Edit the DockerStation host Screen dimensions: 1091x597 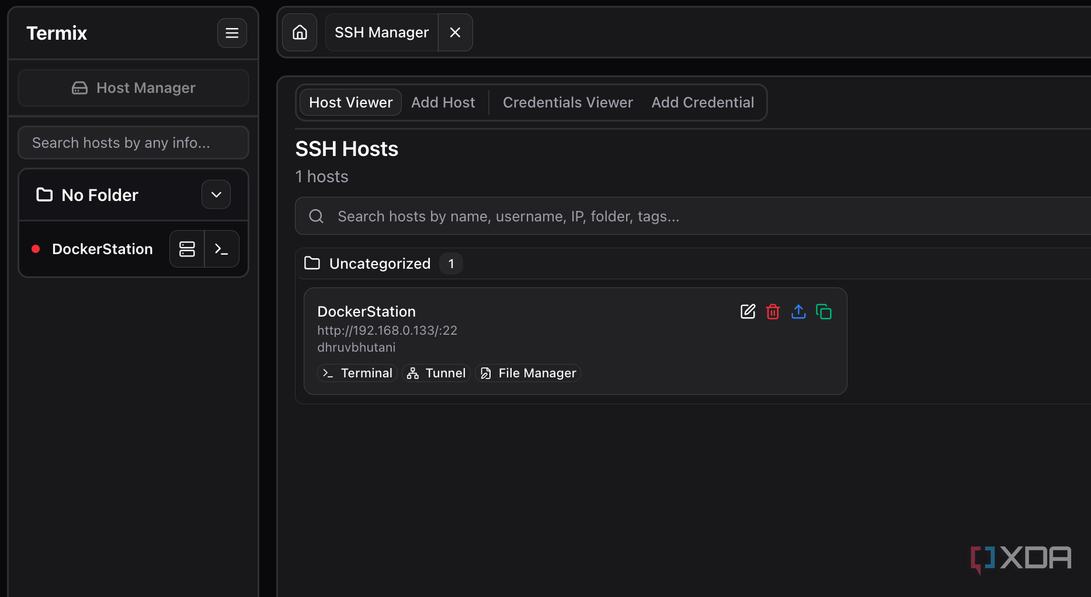click(x=748, y=311)
